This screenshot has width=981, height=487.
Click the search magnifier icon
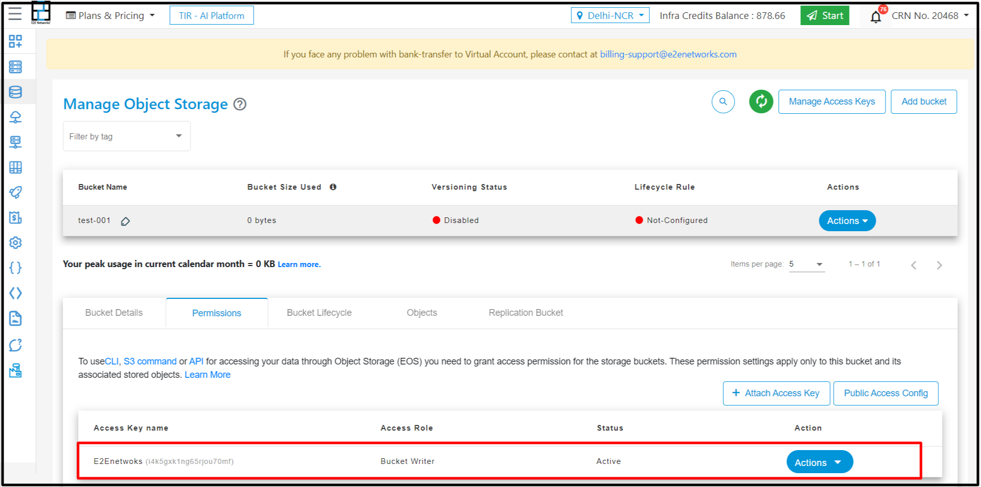(723, 102)
